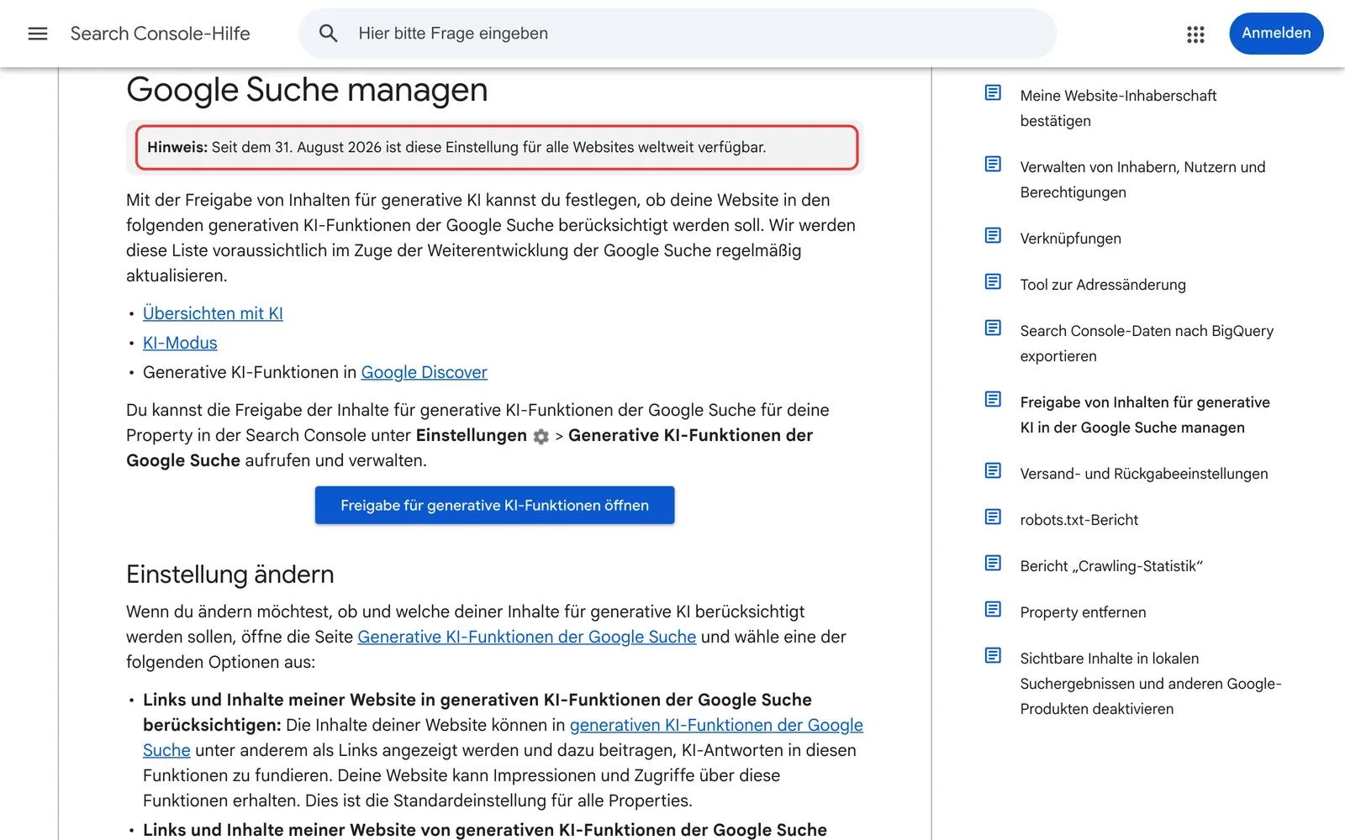This screenshot has height=840, width=1345.
Task: Open the Property entfernen article
Action: (1083, 612)
